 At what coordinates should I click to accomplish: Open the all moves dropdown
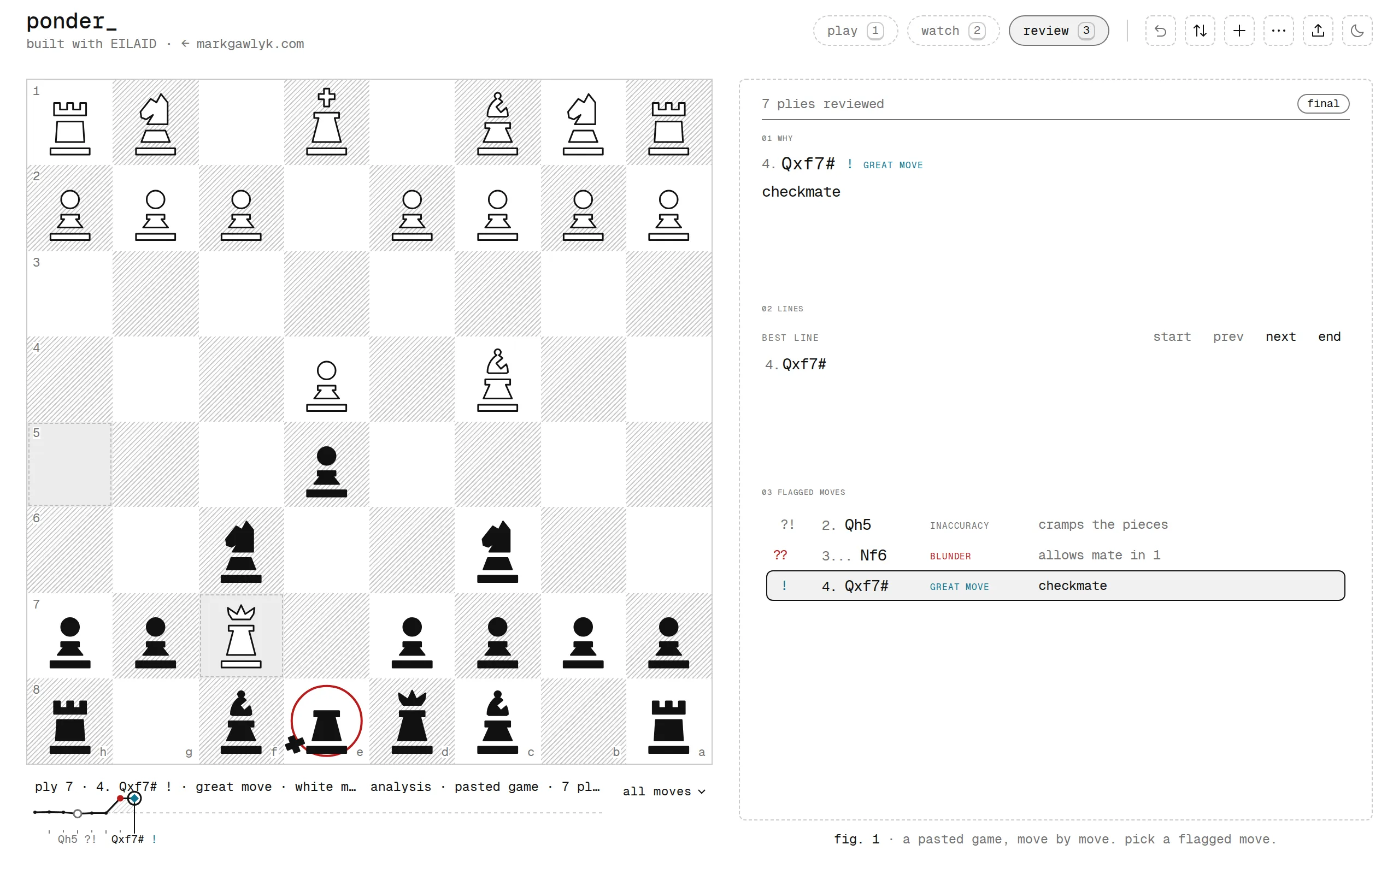(663, 792)
